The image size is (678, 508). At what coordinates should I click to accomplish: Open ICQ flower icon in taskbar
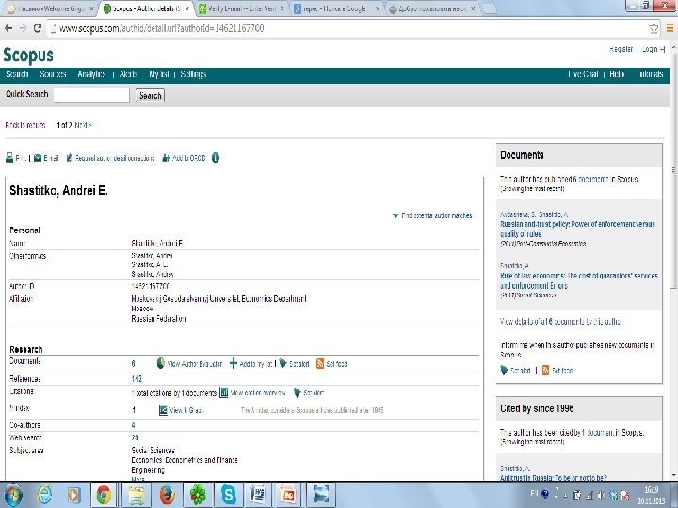point(198,495)
